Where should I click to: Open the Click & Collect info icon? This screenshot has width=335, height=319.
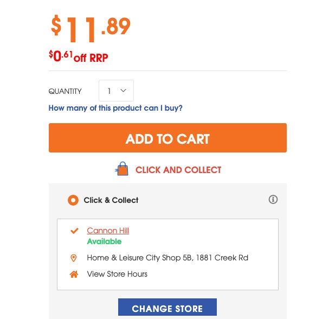tap(273, 200)
